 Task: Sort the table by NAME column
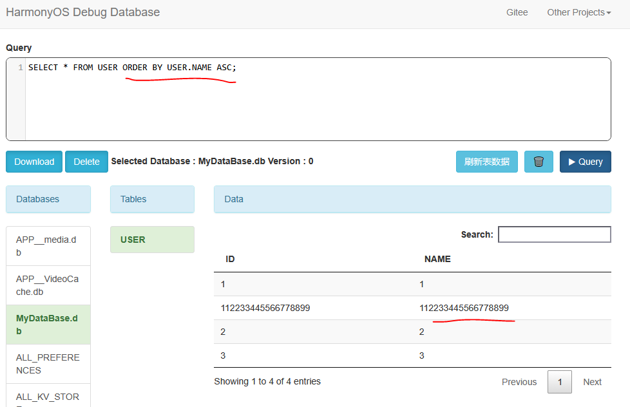[x=437, y=259]
